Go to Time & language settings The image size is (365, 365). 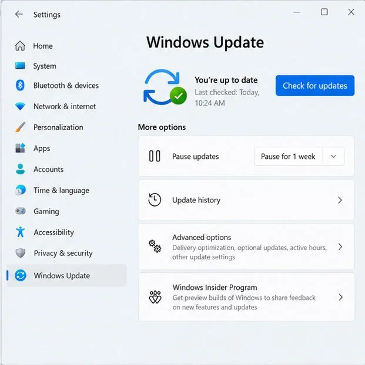[x=66, y=190]
